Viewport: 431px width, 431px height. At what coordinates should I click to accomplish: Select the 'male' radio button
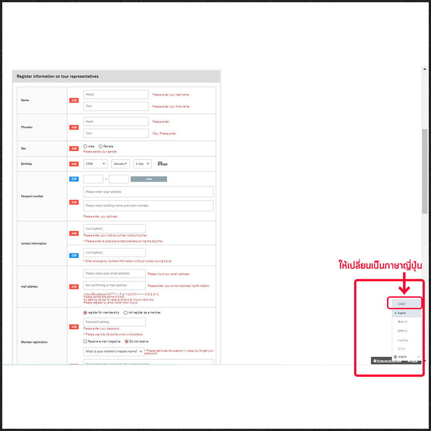(85, 146)
